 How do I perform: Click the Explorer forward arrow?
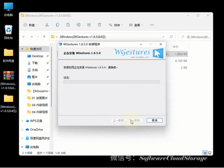pyautogui.click(x=31, y=37)
